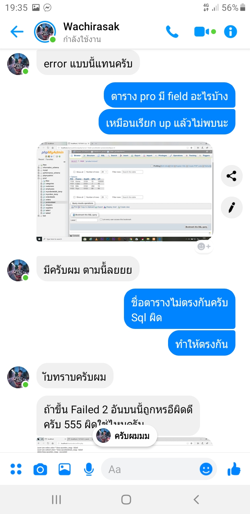Image resolution: width=250 pixels, height=514 pixels.
Task: Send a thumbs-up like
Action: [x=234, y=469]
